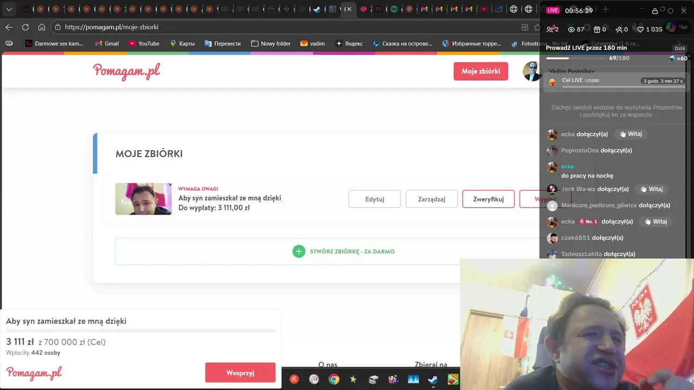This screenshot has width=694, height=390.
Task: Open TadeuszLahita chat profile
Action: click(x=582, y=254)
